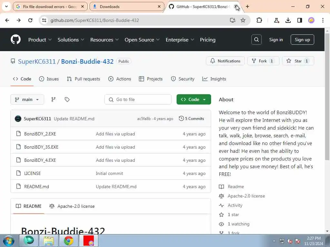Select the Apache-2.0 license README tab

[72, 206]
